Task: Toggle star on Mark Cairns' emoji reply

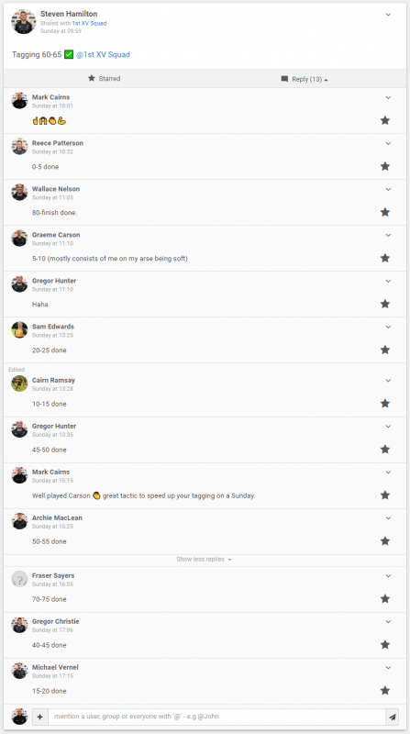Action: tap(384, 120)
